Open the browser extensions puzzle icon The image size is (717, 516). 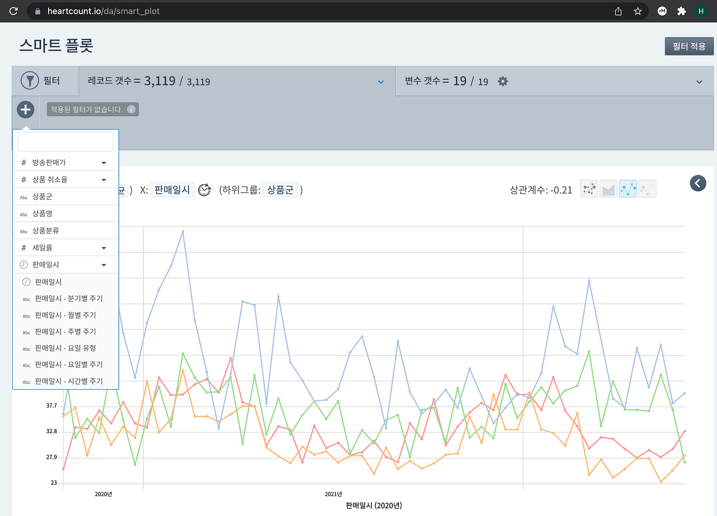point(681,11)
